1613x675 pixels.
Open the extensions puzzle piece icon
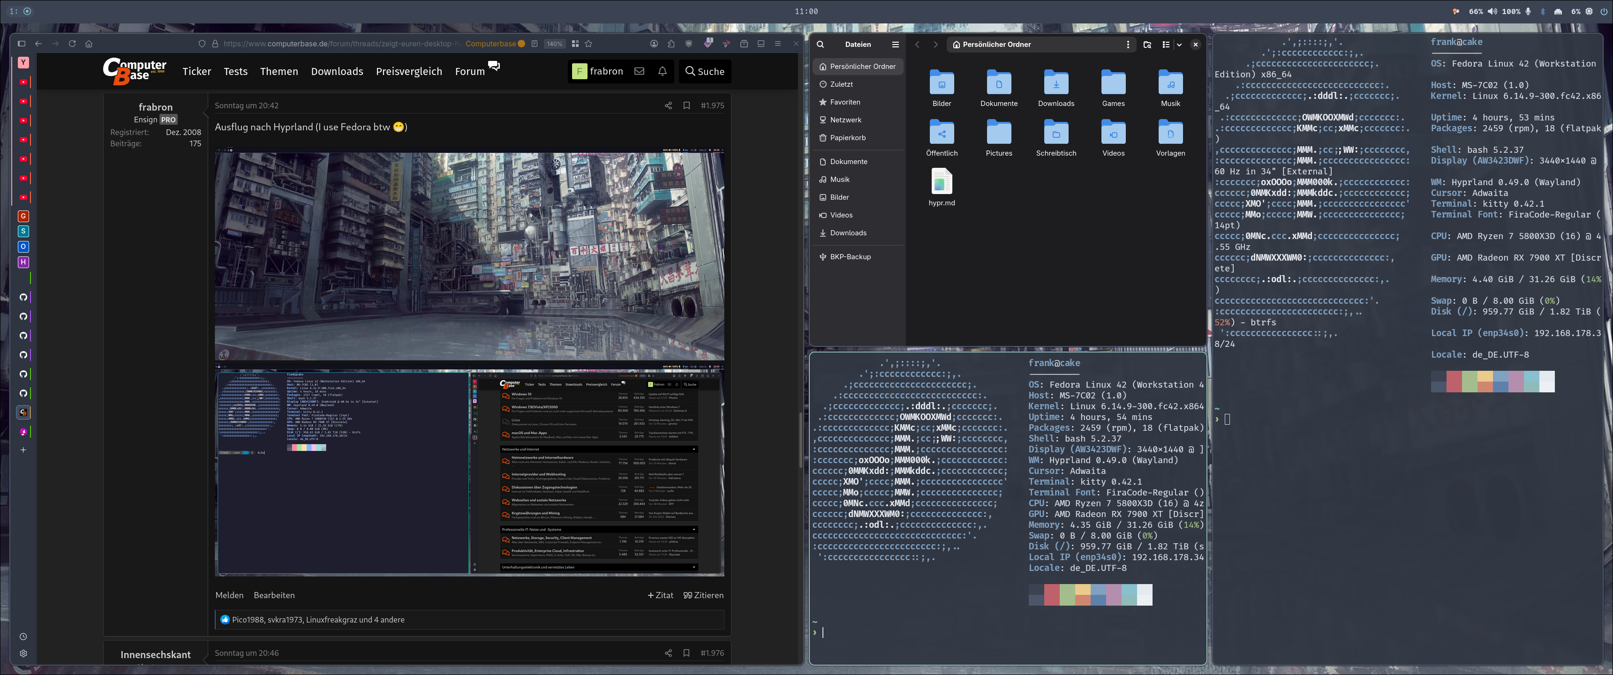pyautogui.click(x=671, y=44)
